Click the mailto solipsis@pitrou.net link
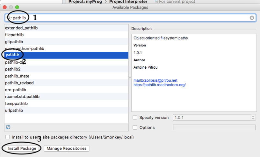 click(x=155, y=80)
